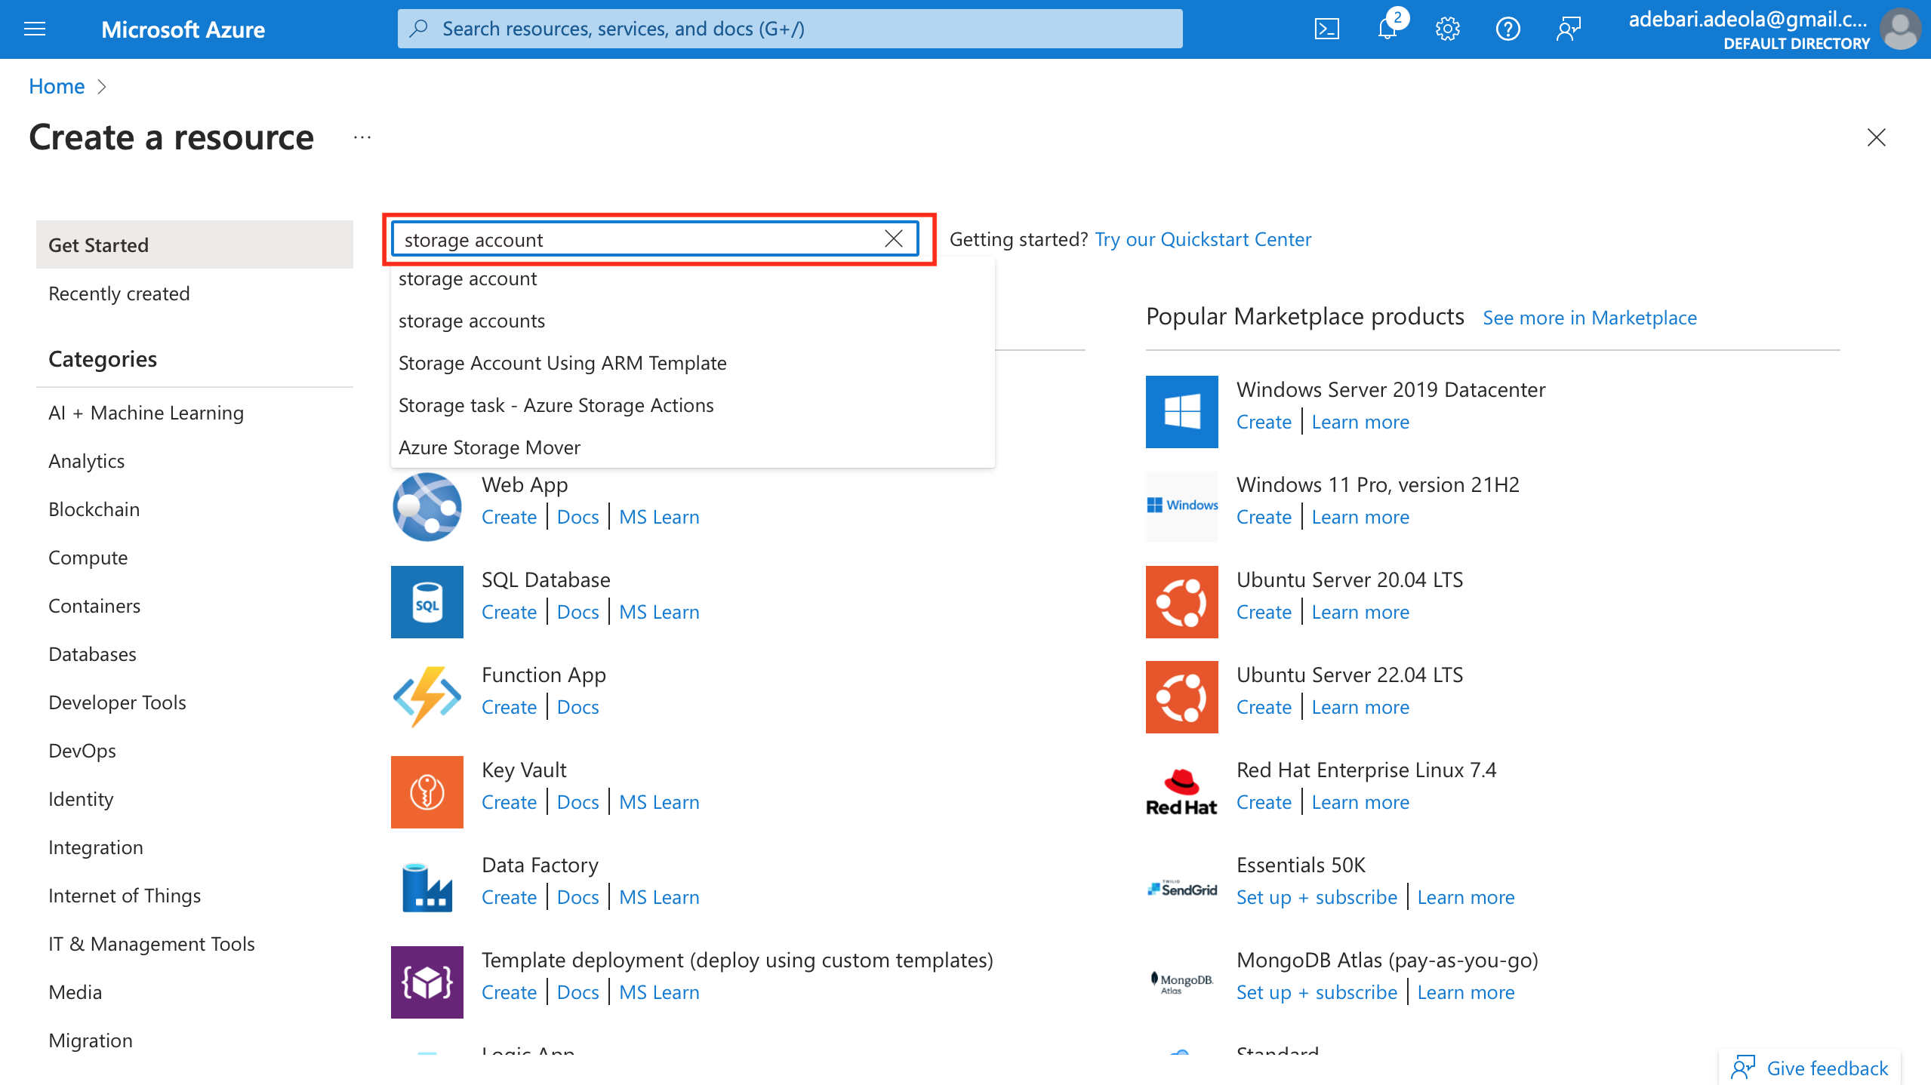
Task: Select the Compute category
Action: point(88,558)
